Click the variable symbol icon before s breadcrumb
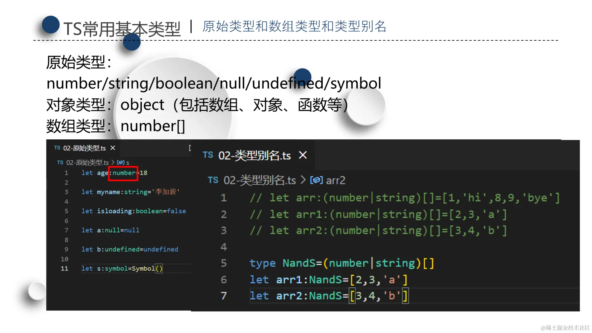Viewport: 592px width, 333px height. (x=121, y=162)
